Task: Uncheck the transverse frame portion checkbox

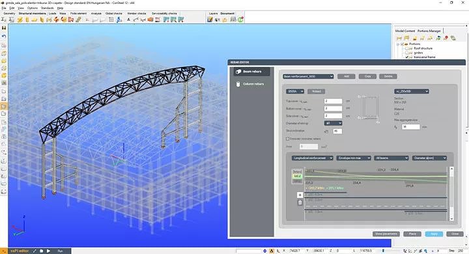Action: [406, 57]
